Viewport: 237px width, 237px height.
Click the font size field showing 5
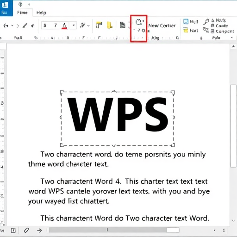click(45, 25)
